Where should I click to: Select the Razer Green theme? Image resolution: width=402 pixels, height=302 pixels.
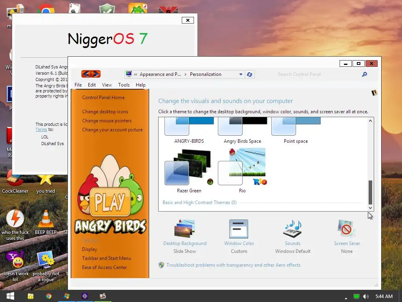(x=189, y=171)
